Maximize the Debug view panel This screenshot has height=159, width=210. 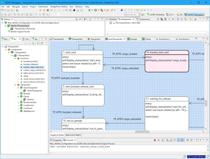coord(102,19)
